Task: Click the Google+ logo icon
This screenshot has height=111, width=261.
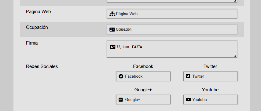Action: coord(121,99)
